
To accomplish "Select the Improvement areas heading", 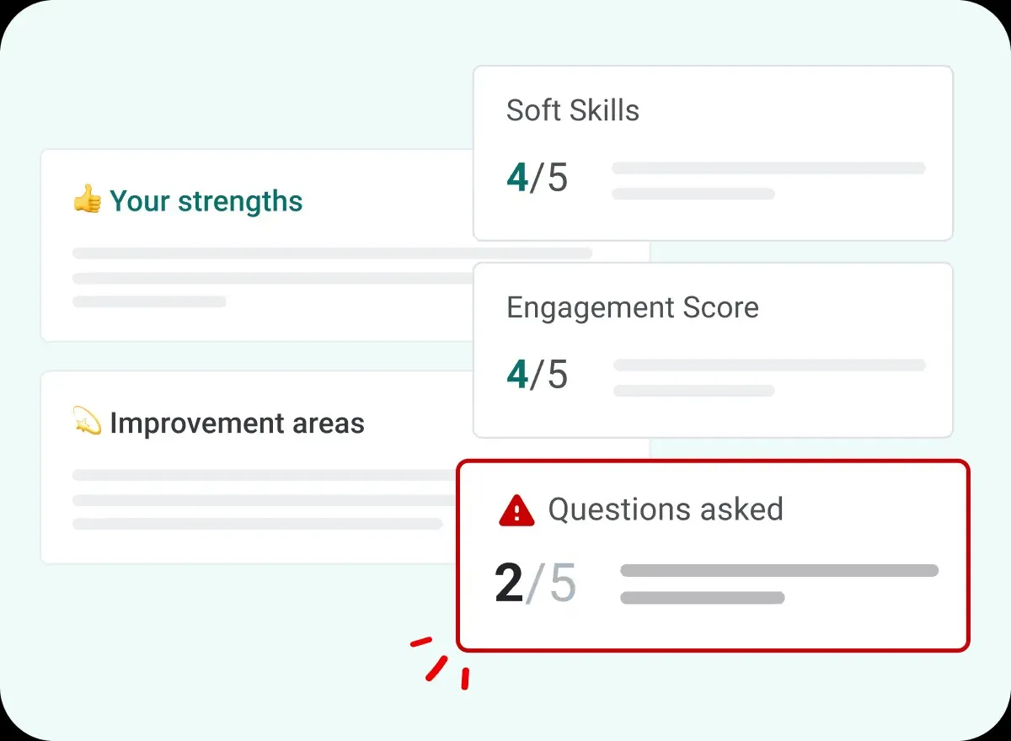I will pyautogui.click(x=237, y=423).
